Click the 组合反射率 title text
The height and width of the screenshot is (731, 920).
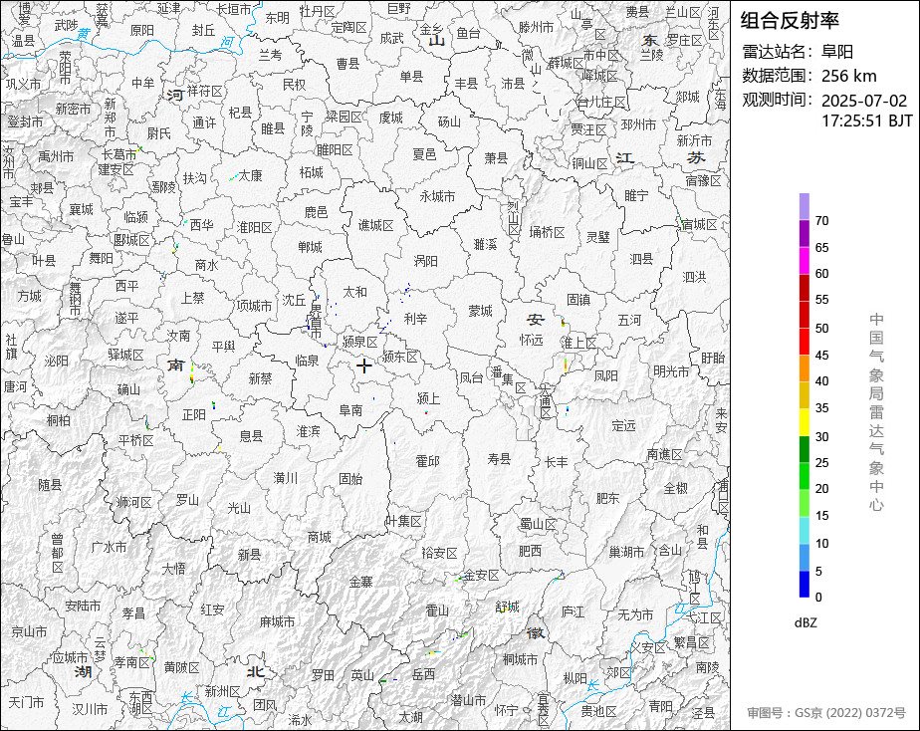pos(790,21)
